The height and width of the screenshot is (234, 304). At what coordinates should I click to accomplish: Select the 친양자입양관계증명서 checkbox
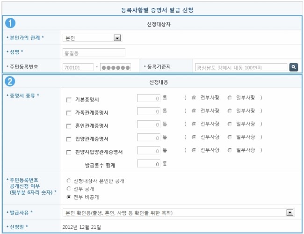pyautogui.click(x=69, y=152)
